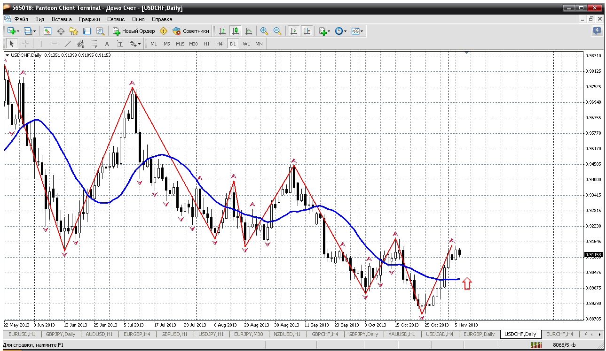This screenshot has height=351, width=606.
Task: Add a text label tool
Action: click(x=107, y=44)
